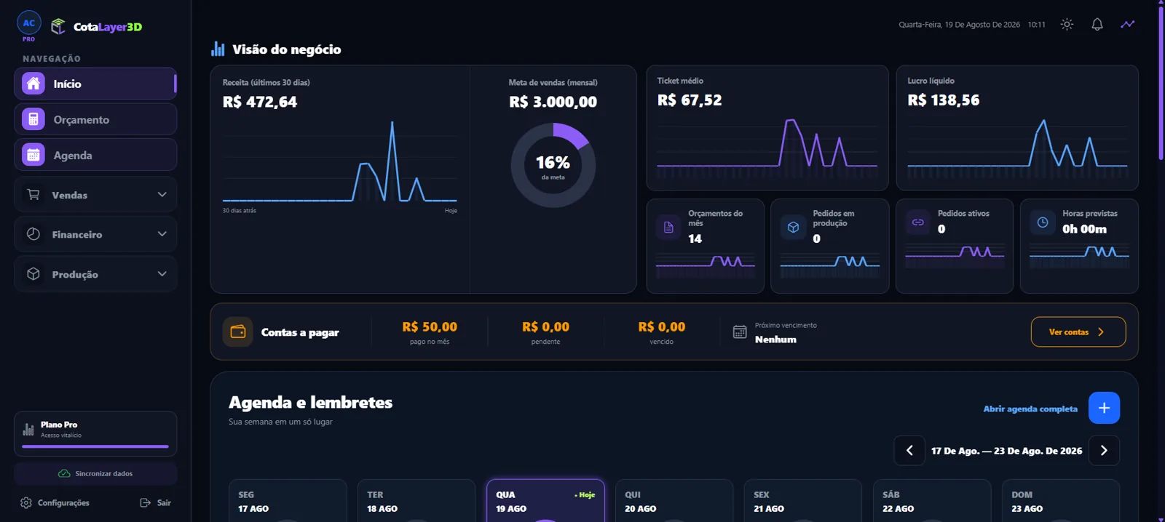Image resolution: width=1165 pixels, height=522 pixels.
Task: Open the Vendas navigation section
Action: click(95, 195)
